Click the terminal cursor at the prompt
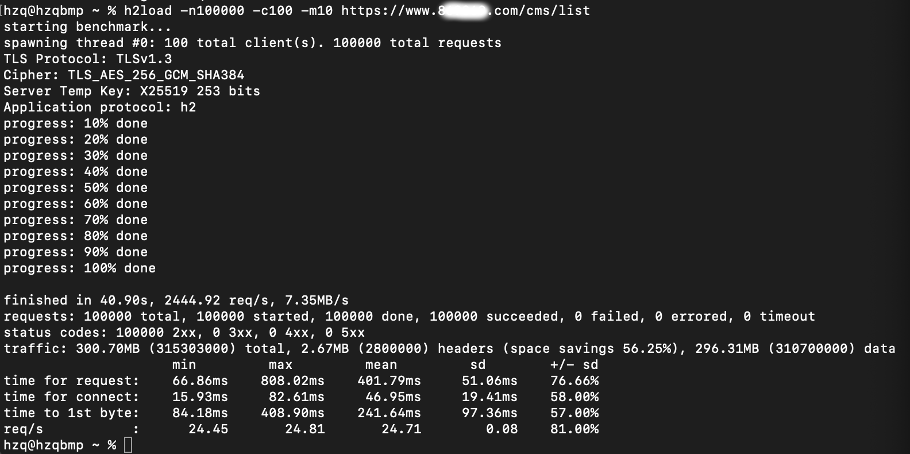The width and height of the screenshot is (910, 454). (x=128, y=445)
